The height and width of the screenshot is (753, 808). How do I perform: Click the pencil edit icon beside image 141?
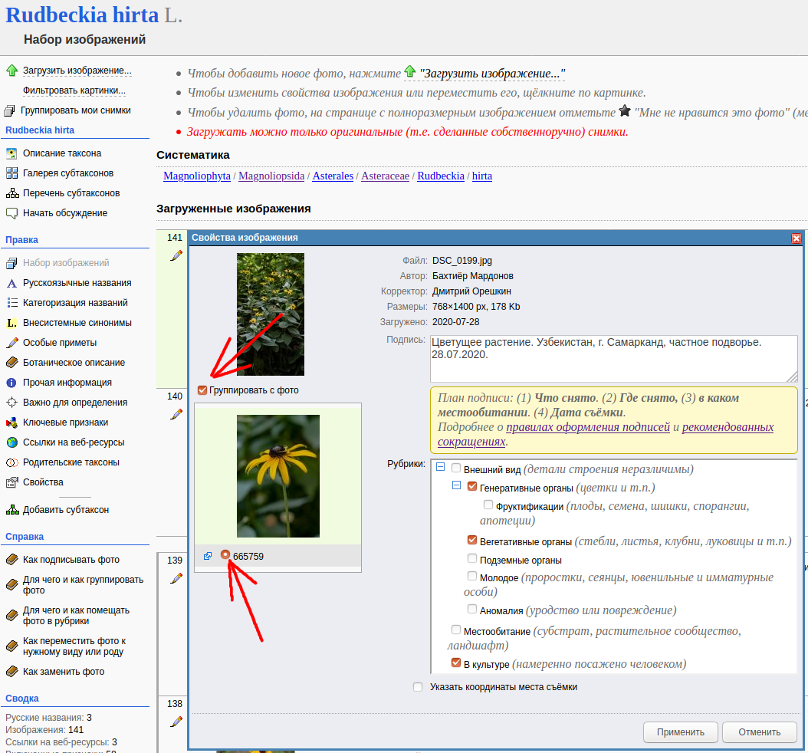coord(176,255)
